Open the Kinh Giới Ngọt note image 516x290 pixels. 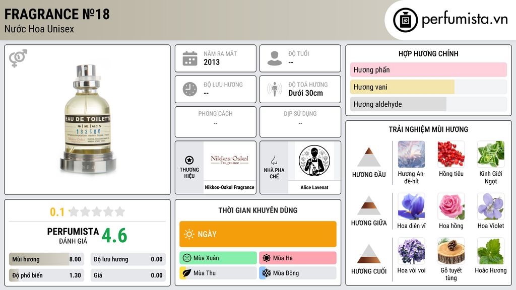click(491, 154)
